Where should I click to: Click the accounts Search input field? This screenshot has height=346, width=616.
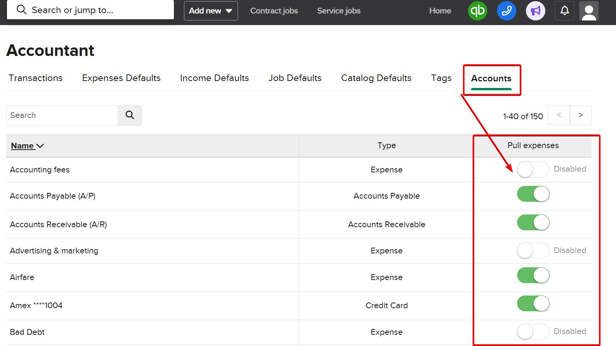(62, 115)
